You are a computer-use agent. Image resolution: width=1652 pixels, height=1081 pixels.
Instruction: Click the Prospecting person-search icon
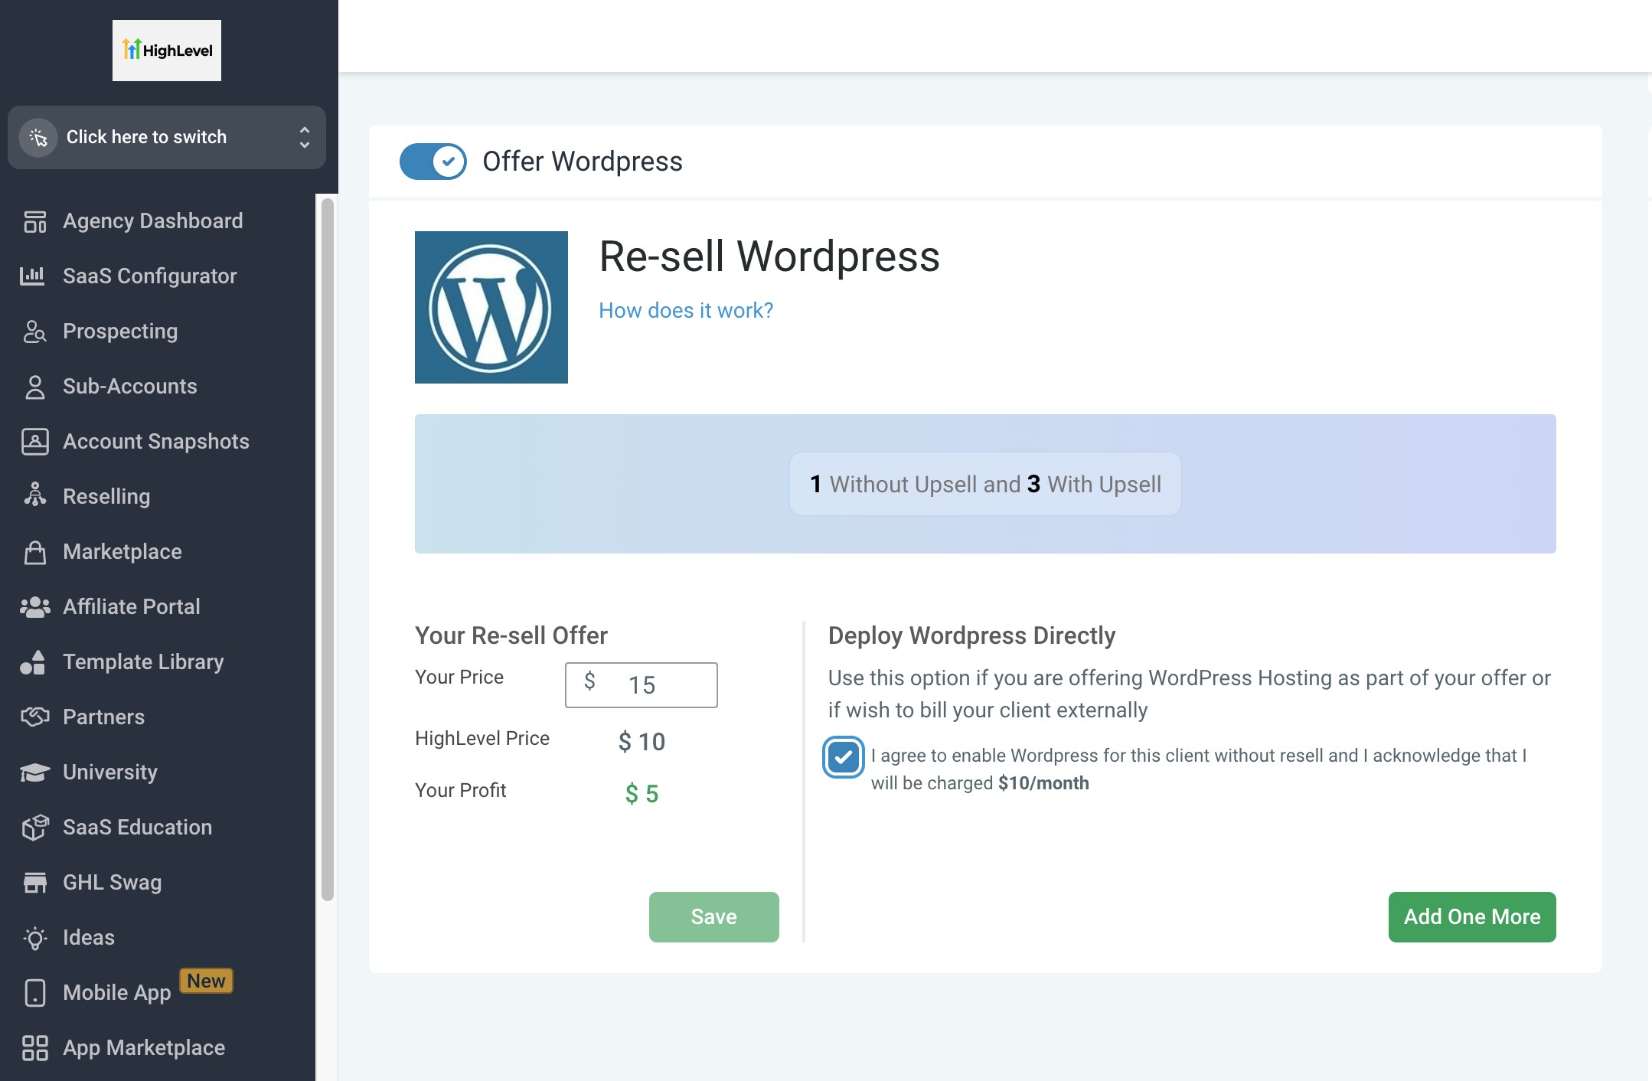point(35,331)
